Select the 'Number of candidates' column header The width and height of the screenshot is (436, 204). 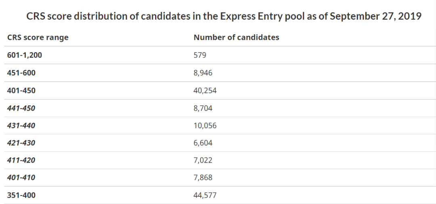click(x=236, y=37)
